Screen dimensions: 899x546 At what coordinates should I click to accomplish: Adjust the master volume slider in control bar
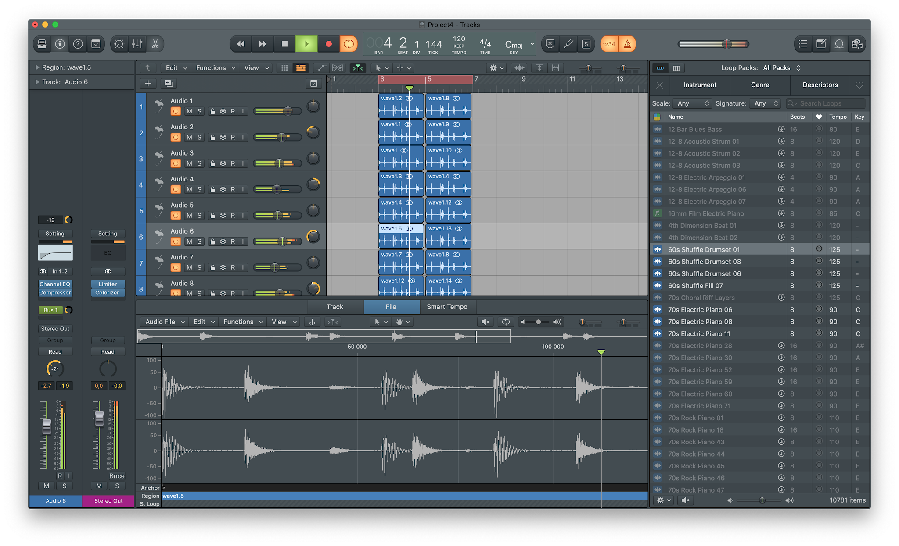pyautogui.click(x=726, y=44)
